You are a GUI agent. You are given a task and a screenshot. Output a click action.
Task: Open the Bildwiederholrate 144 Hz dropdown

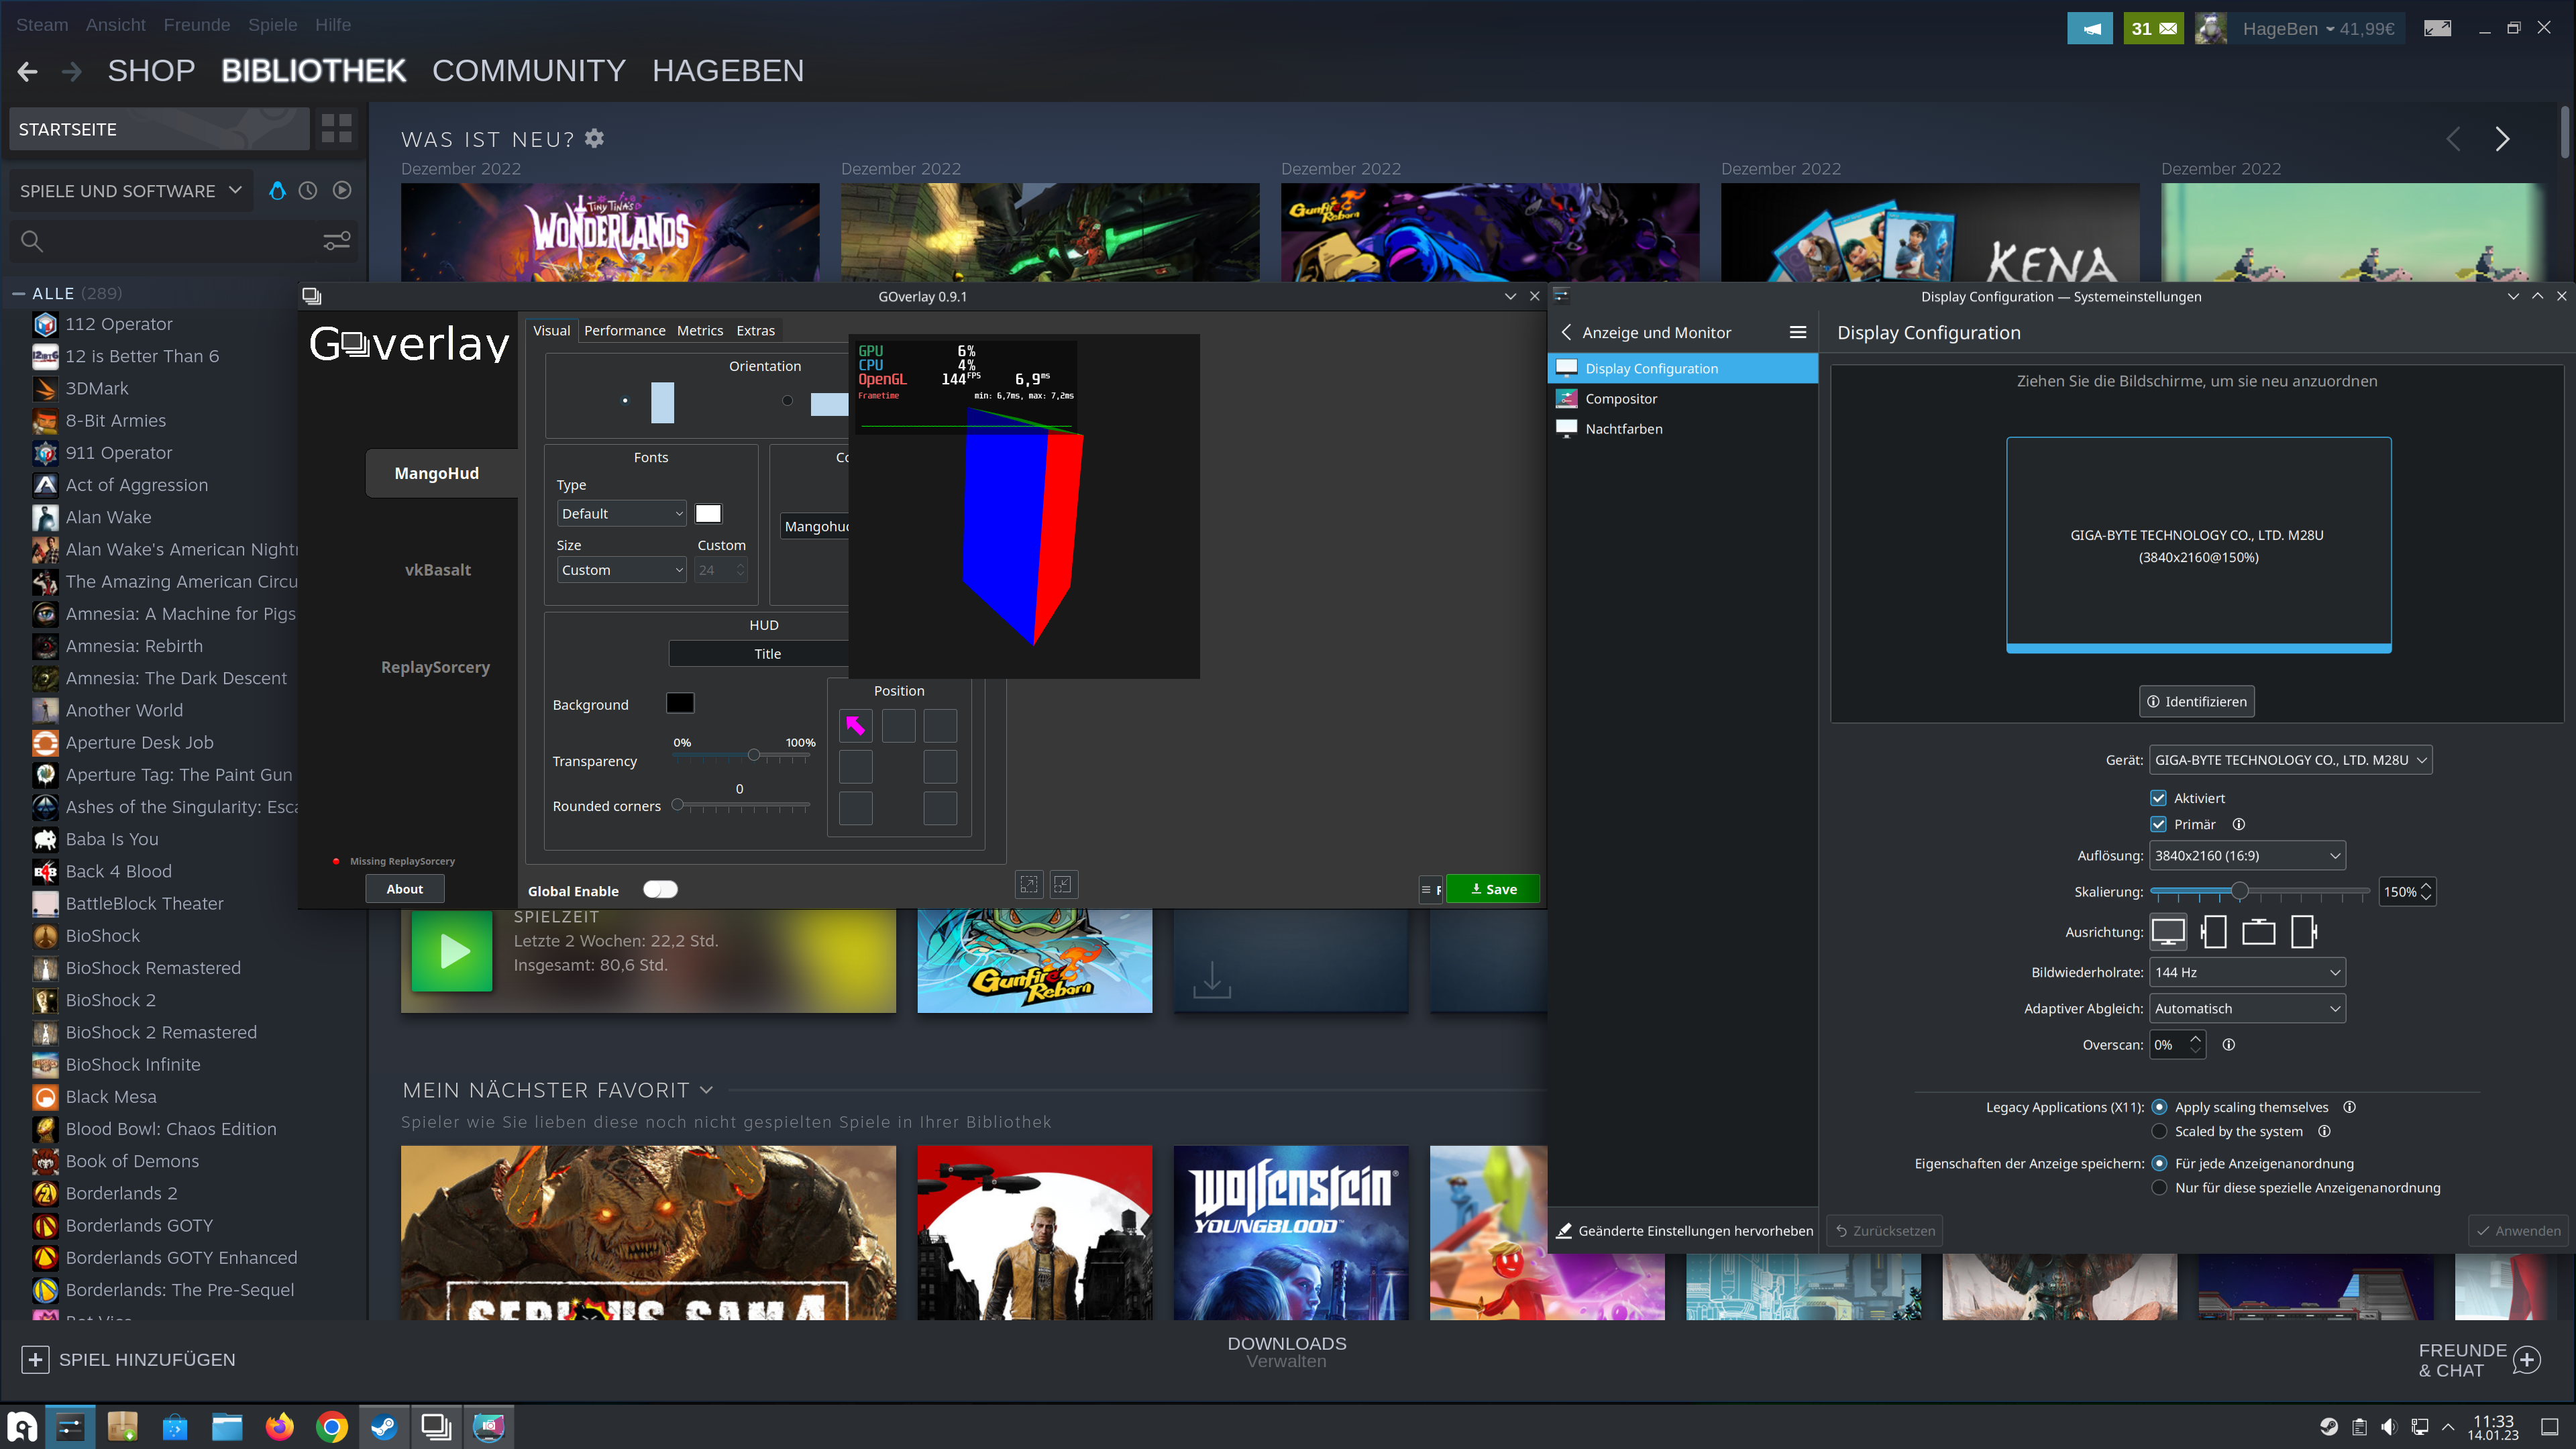click(2246, 972)
